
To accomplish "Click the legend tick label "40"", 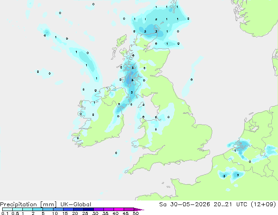I will coord(115,213).
